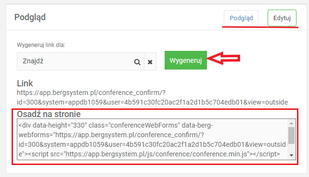Open the Podgląd view button

pyautogui.click(x=241, y=18)
